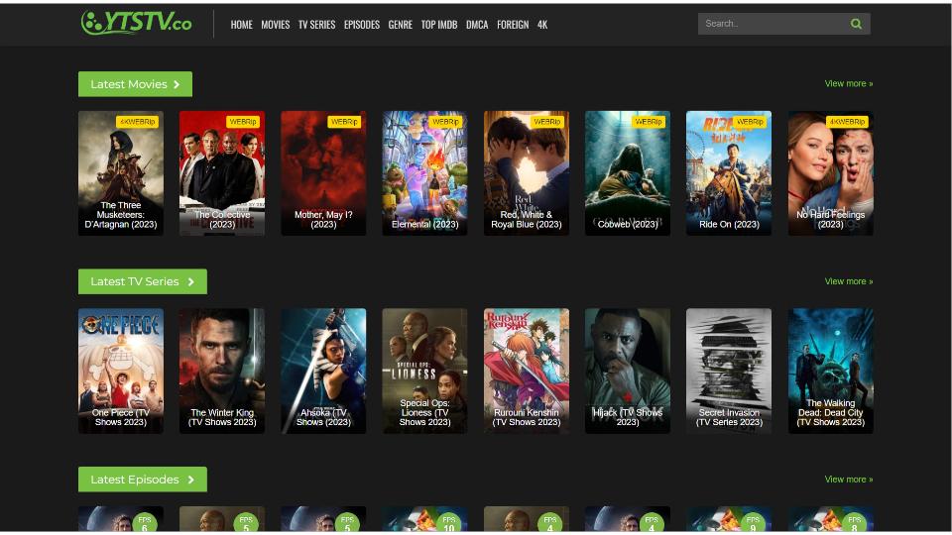Image resolution: width=952 pixels, height=535 pixels.
Task: Open The Collective (2023) poster
Action: tap(222, 172)
